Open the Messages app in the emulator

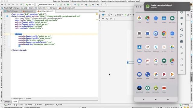139,74
